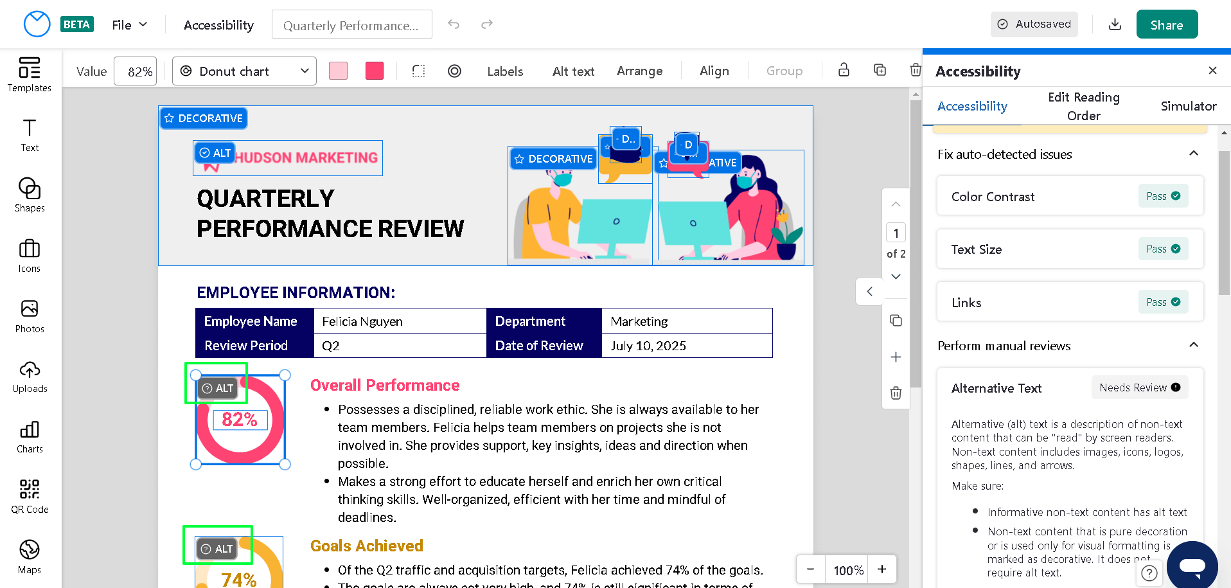Click the Needs Review status for Alternative Text
This screenshot has height=588, width=1231.
pos(1139,388)
